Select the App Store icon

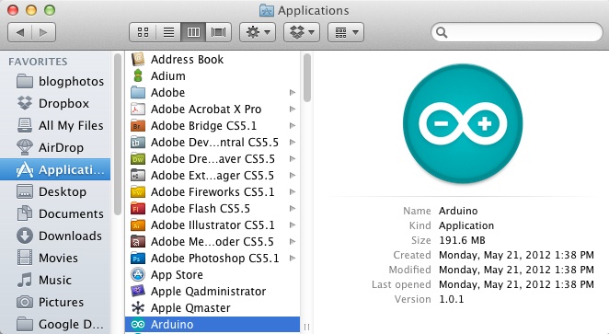coord(138,274)
